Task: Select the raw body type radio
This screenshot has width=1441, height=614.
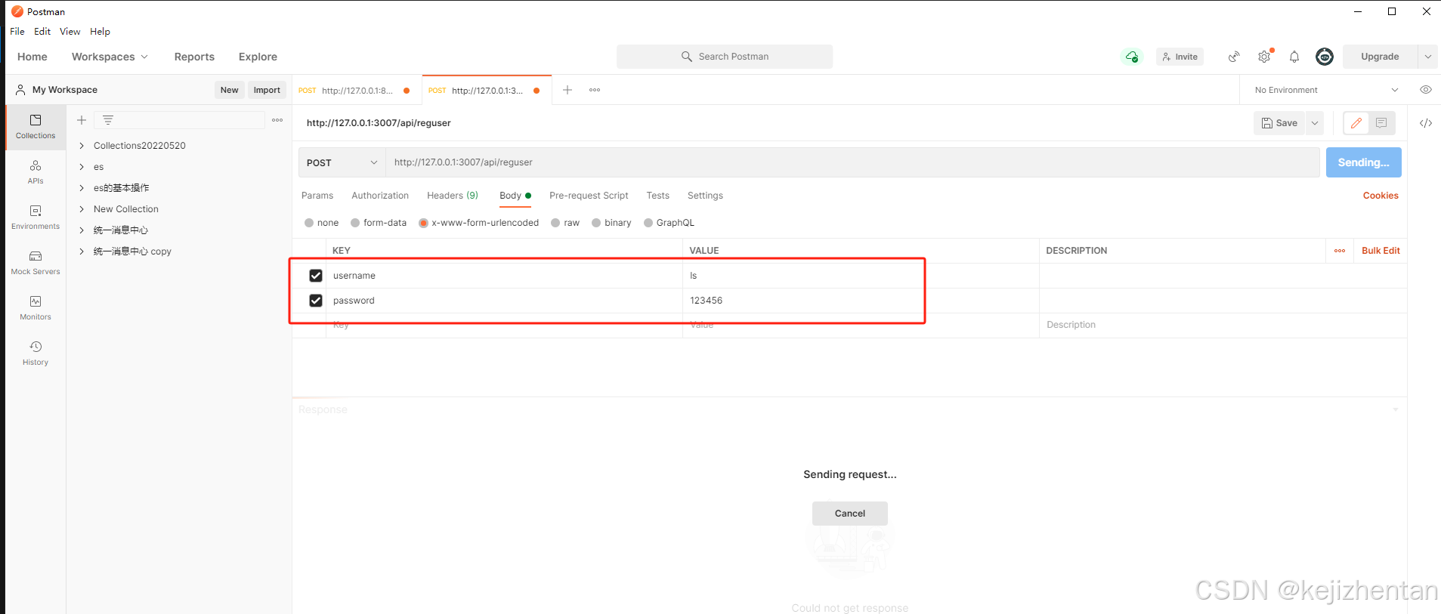Action: (555, 223)
